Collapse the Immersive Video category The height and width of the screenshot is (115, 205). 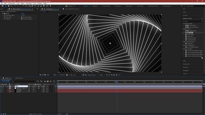point(183,24)
